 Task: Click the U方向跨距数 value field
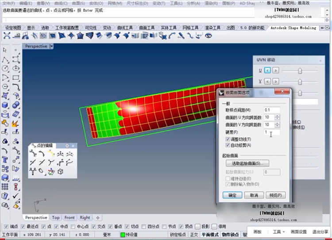pos(269,117)
